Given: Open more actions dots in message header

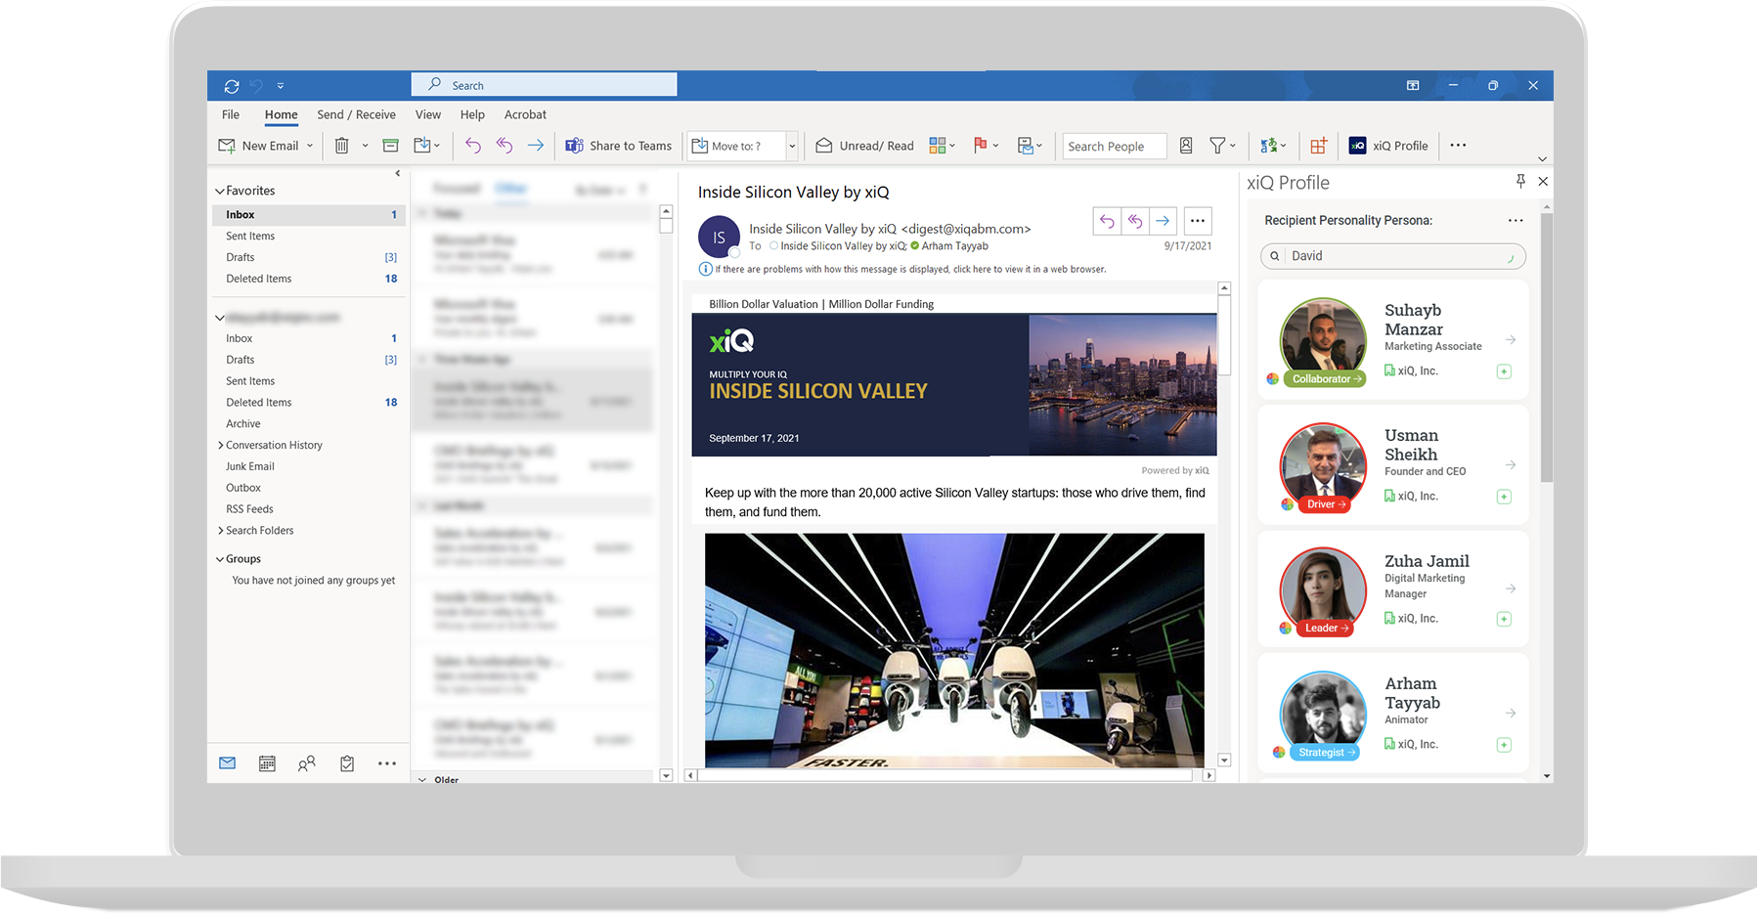Looking at the screenshot, I should tap(1198, 221).
